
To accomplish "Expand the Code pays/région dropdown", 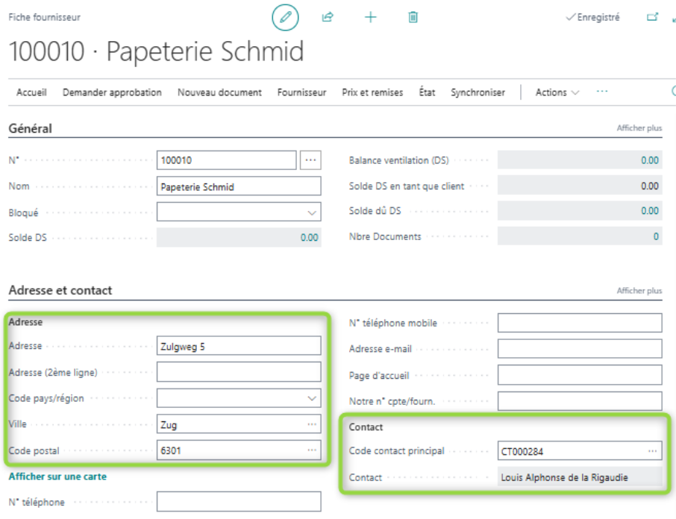I will [312, 398].
